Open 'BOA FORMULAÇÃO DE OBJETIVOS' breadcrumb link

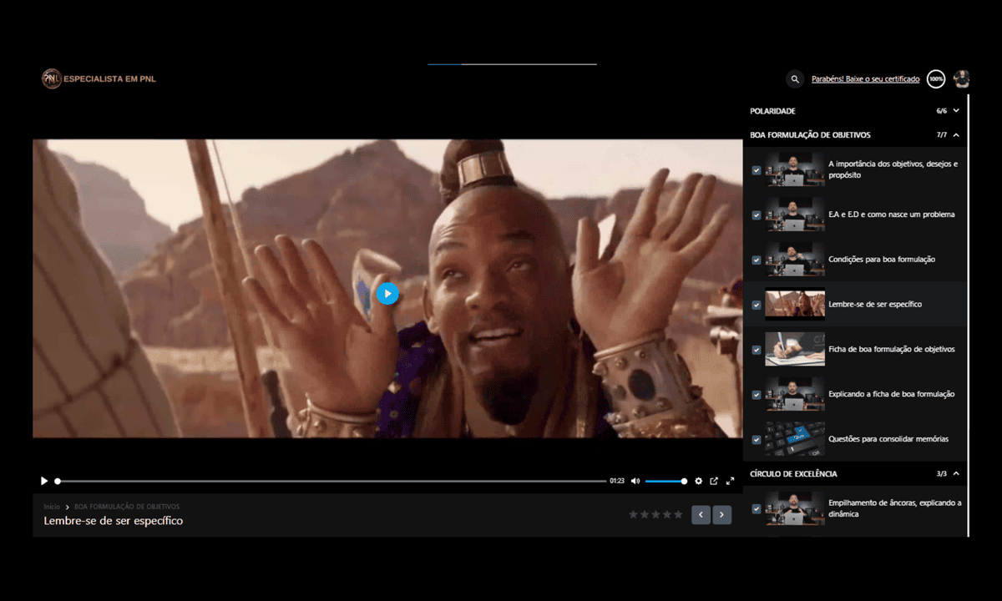pyautogui.click(x=127, y=507)
